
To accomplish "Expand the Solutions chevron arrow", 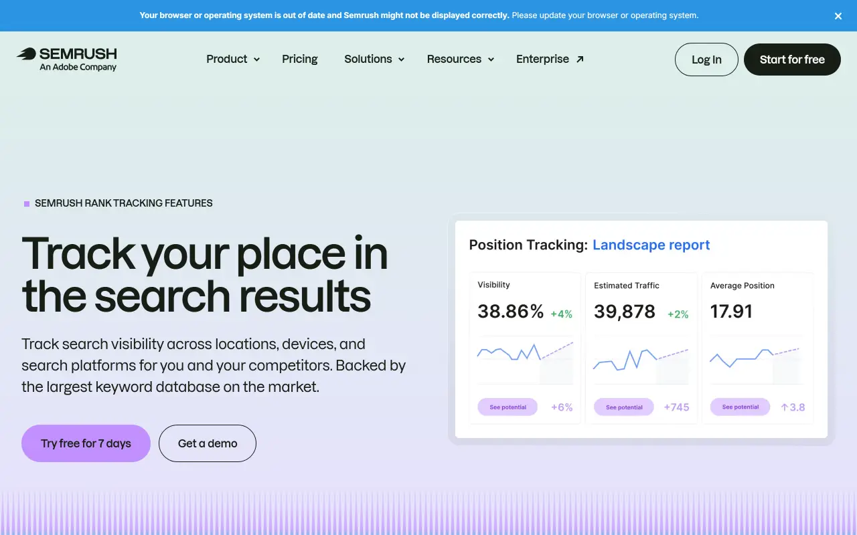I will click(x=401, y=60).
